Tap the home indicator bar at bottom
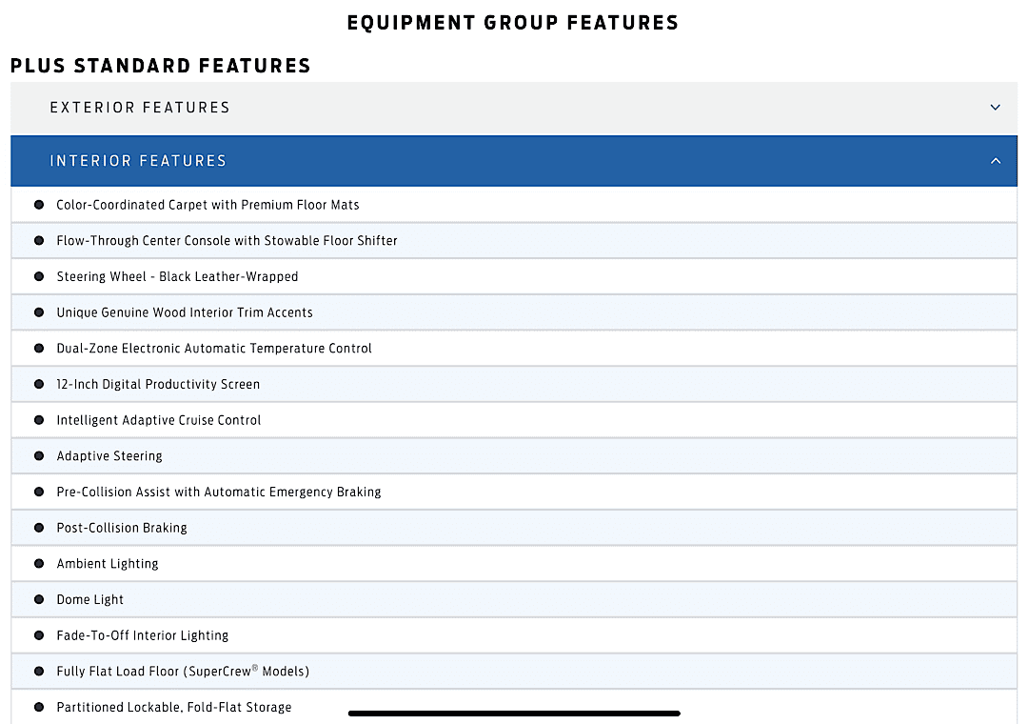 coord(514,713)
